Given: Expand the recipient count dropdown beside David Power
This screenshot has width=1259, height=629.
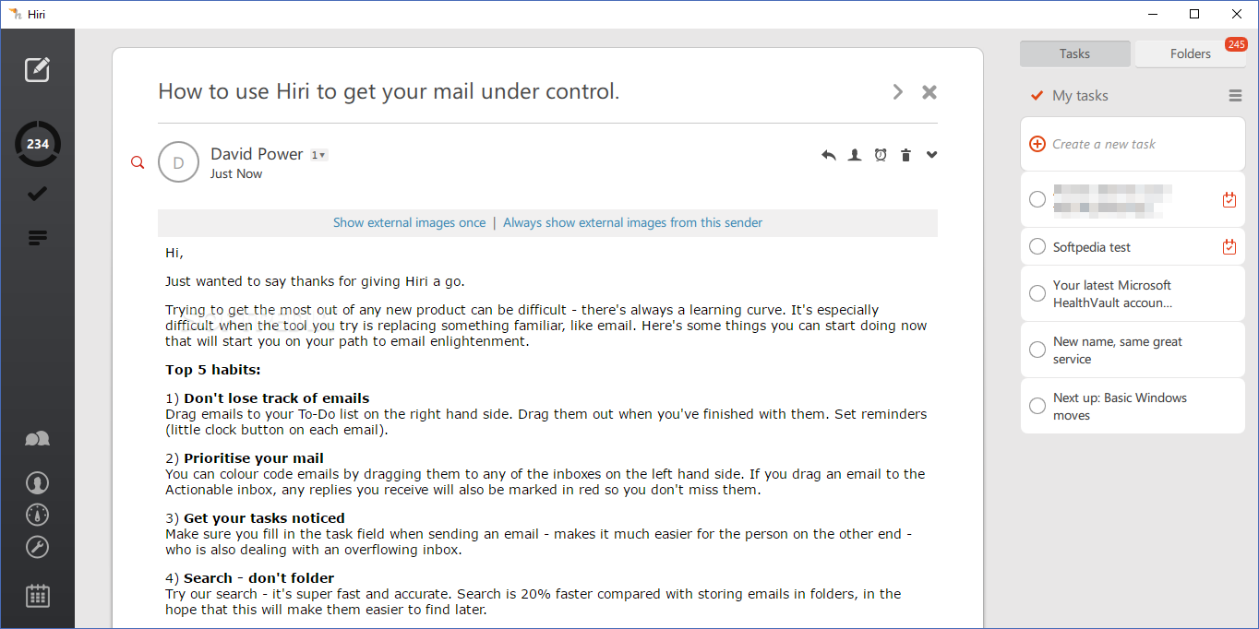Looking at the screenshot, I should (318, 155).
